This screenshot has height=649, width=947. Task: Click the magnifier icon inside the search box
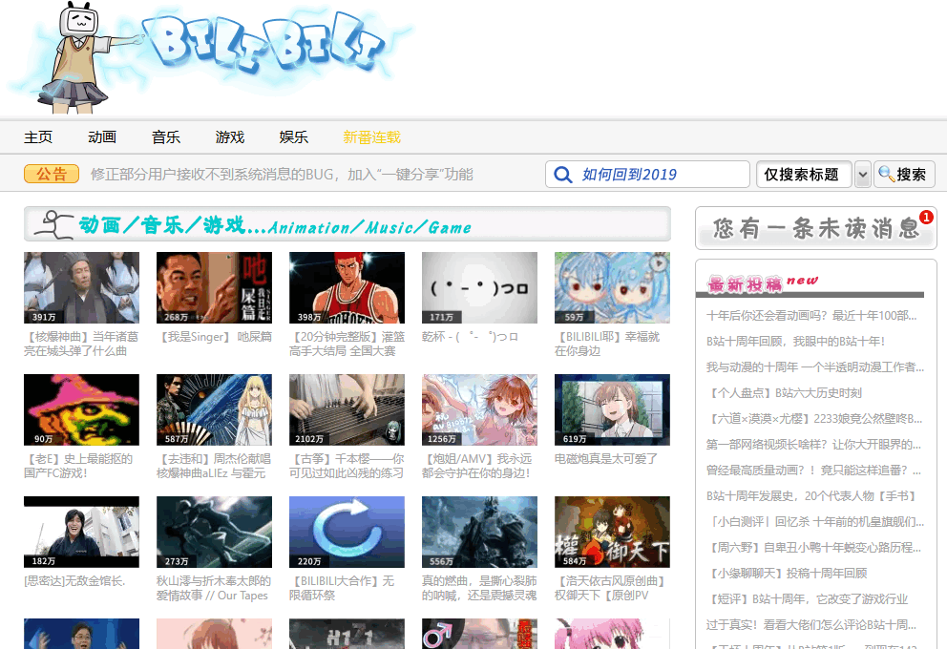tap(563, 175)
